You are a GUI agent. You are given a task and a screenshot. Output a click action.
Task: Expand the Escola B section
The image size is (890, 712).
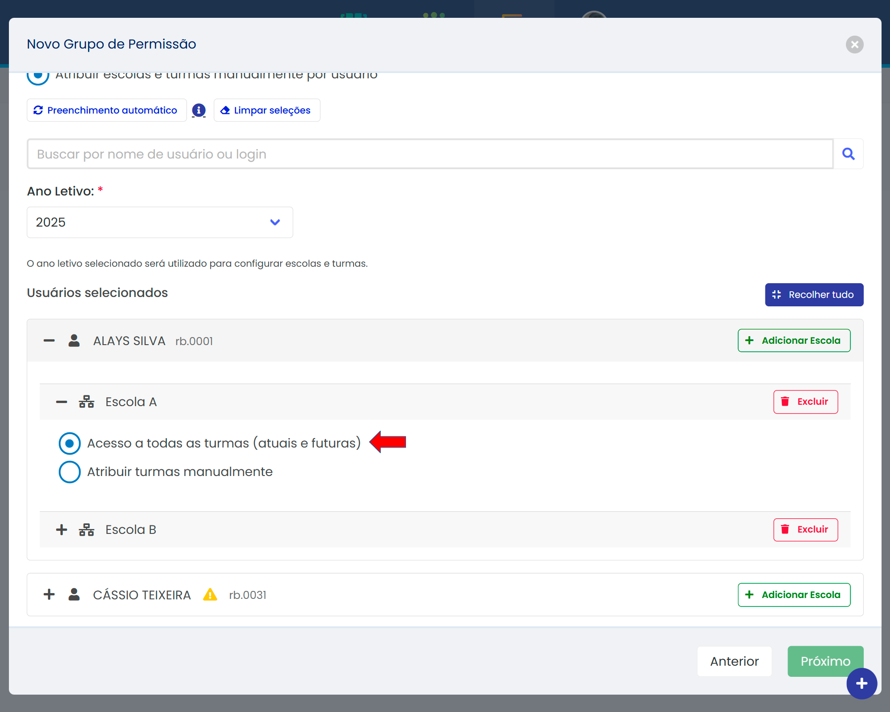pos(61,529)
